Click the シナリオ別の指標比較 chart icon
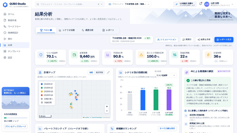The width and height of the screenshot is (237, 133). (x=121, y=72)
